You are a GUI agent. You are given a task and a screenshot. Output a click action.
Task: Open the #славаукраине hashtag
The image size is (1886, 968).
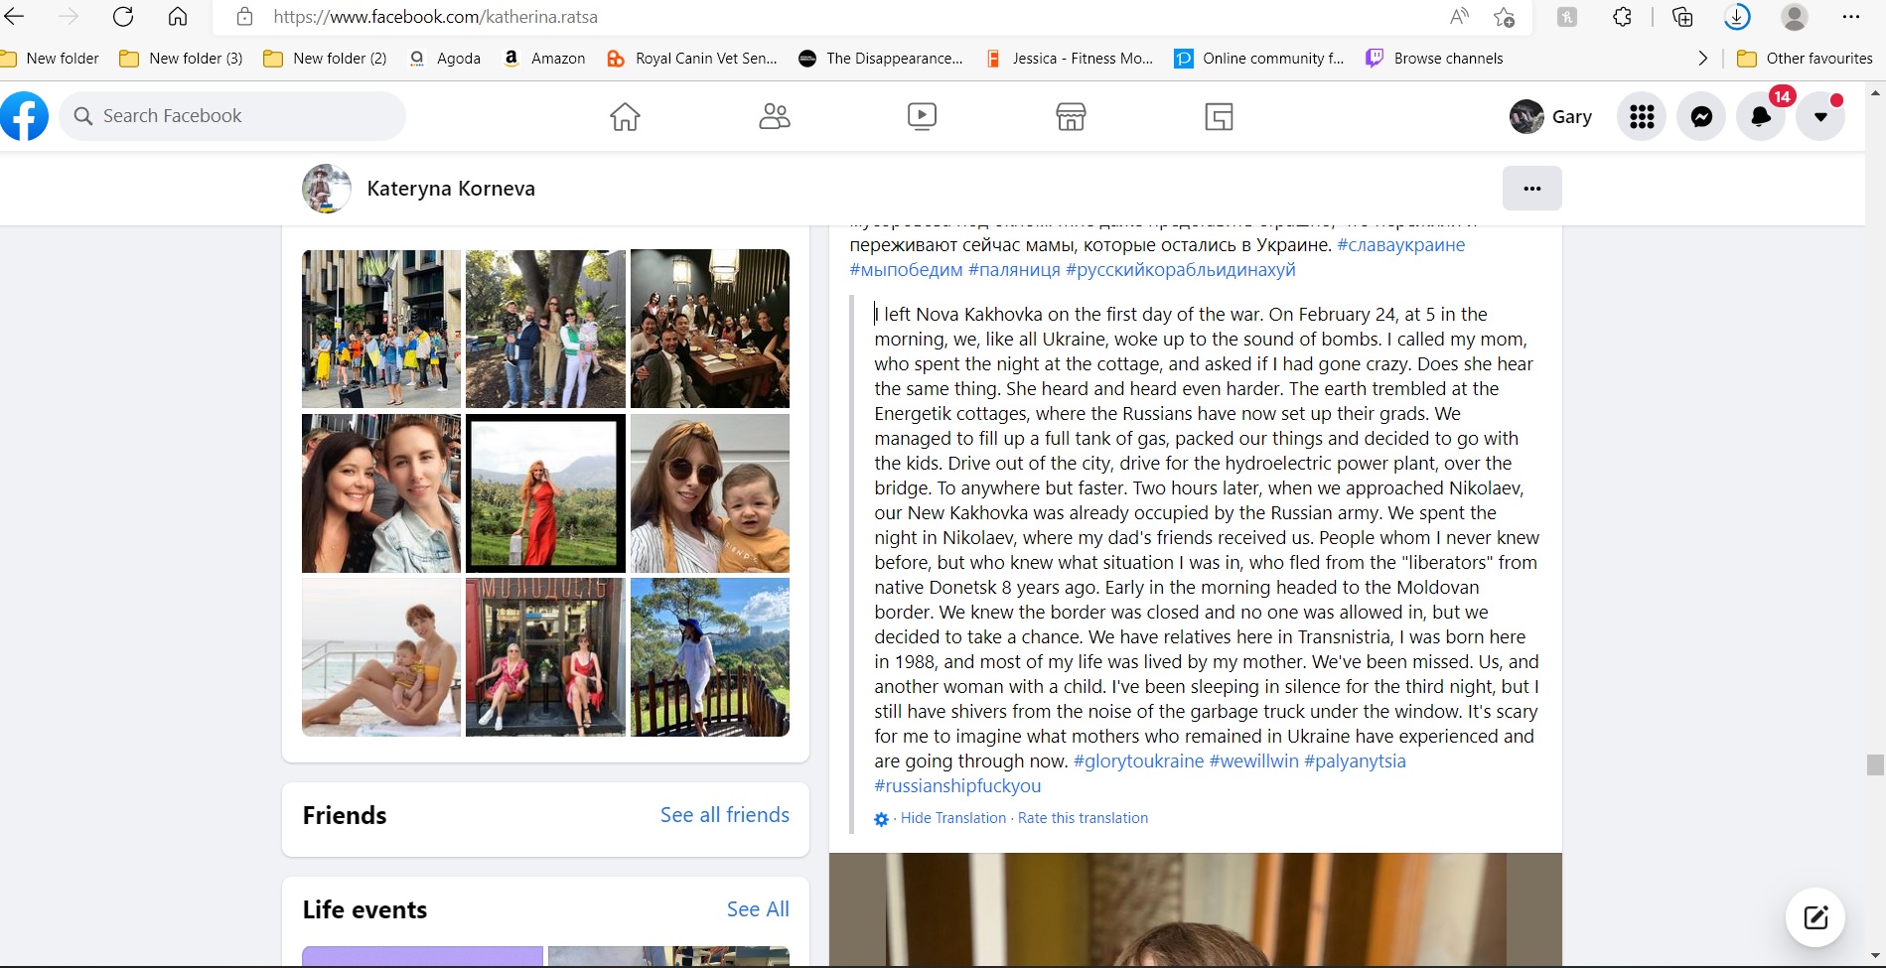1400,245
